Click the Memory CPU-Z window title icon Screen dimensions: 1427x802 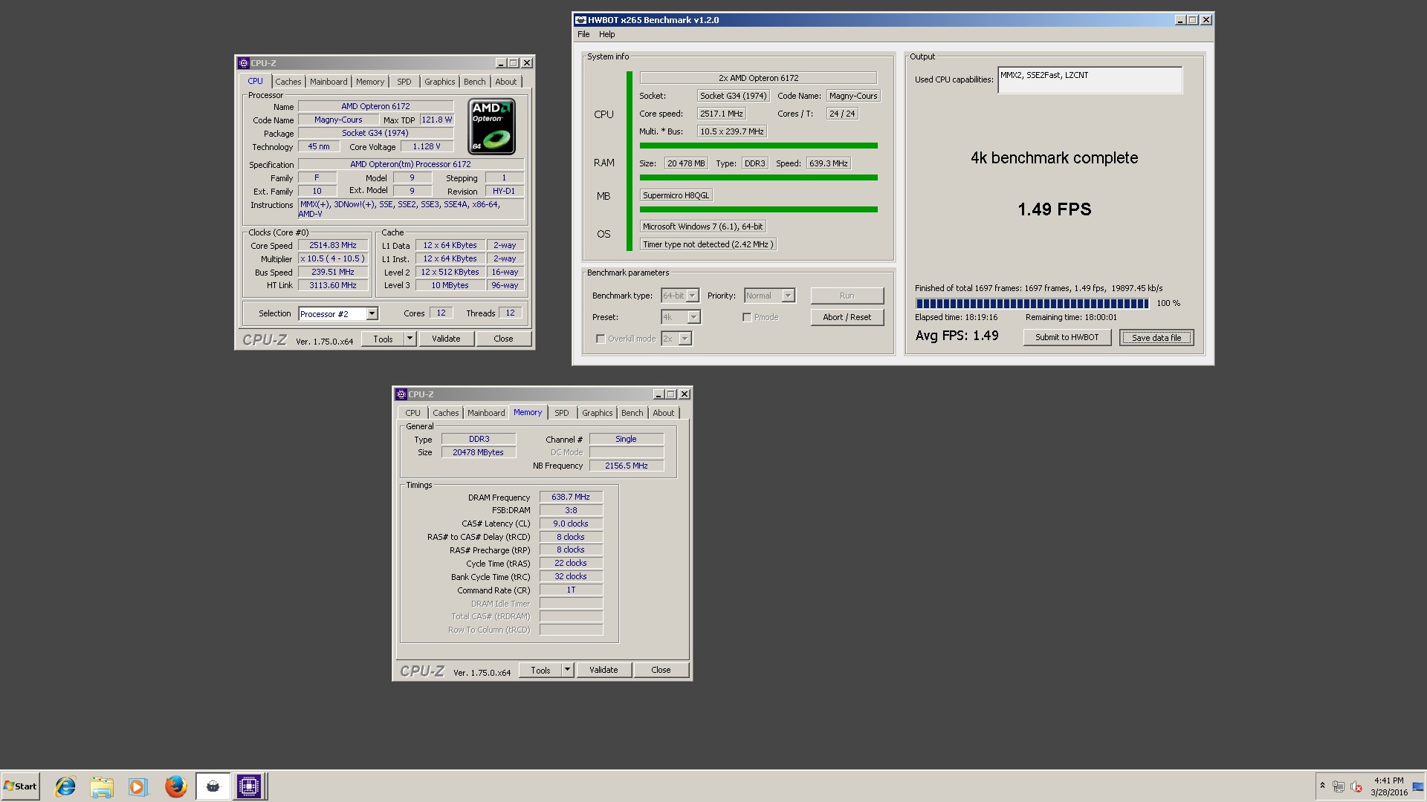[401, 394]
